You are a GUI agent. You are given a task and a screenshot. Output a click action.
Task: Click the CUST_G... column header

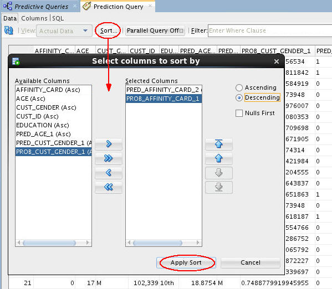(x=112, y=51)
